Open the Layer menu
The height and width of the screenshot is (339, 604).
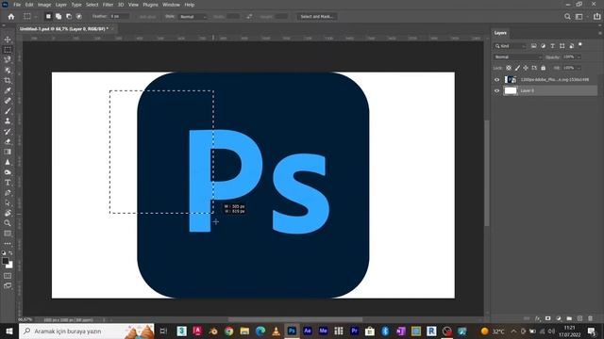(x=61, y=5)
